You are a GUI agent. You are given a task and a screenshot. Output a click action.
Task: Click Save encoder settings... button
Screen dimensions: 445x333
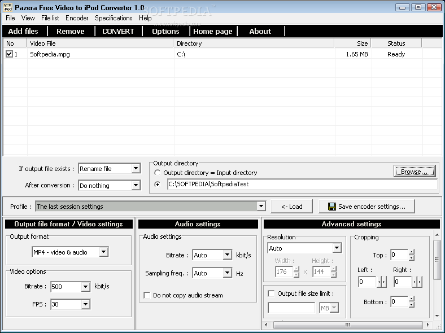coord(367,207)
